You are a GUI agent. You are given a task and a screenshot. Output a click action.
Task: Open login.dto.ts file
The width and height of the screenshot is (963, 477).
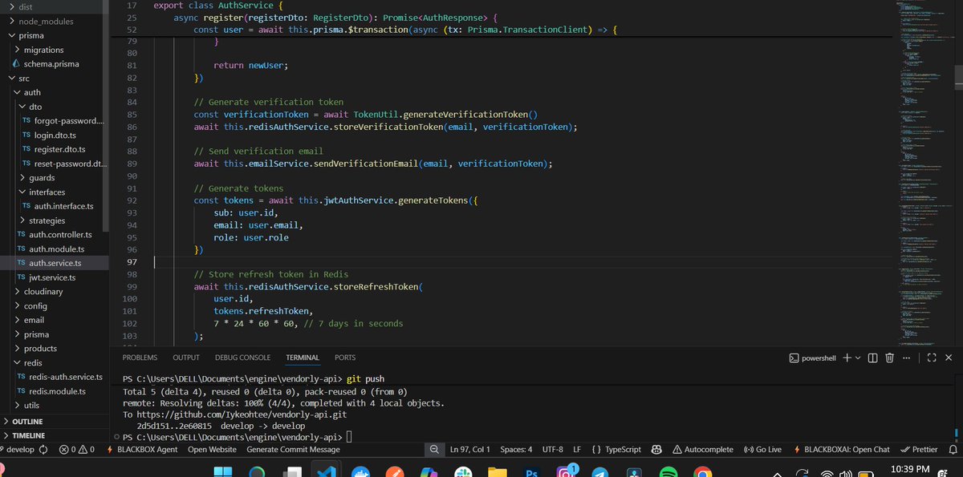pyautogui.click(x=55, y=135)
